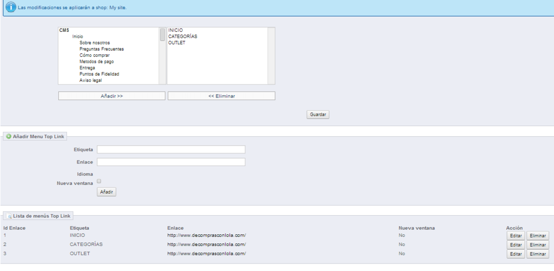Viewport: 554px width, 271px height.
Task: Select Preguntas Frecuentes in available items
Action: pyautogui.click(x=102, y=49)
